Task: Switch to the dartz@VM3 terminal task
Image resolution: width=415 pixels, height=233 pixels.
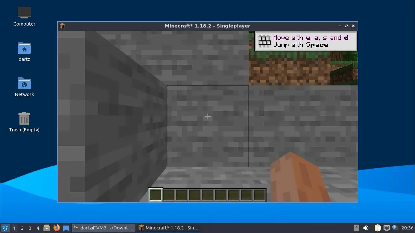Action: click(103, 228)
